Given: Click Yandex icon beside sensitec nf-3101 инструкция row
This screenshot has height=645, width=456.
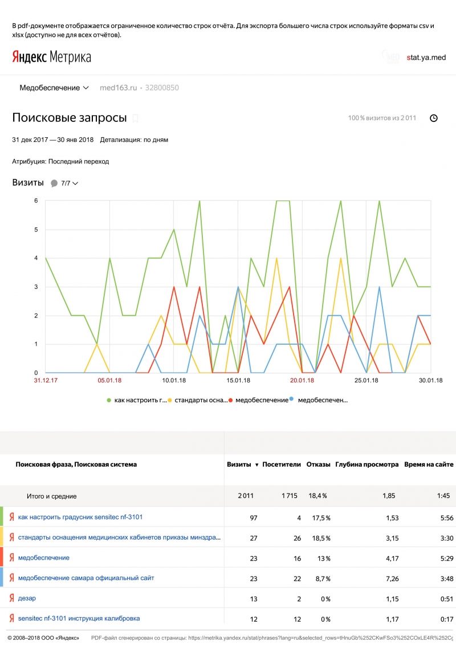Looking at the screenshot, I should pos(11,618).
